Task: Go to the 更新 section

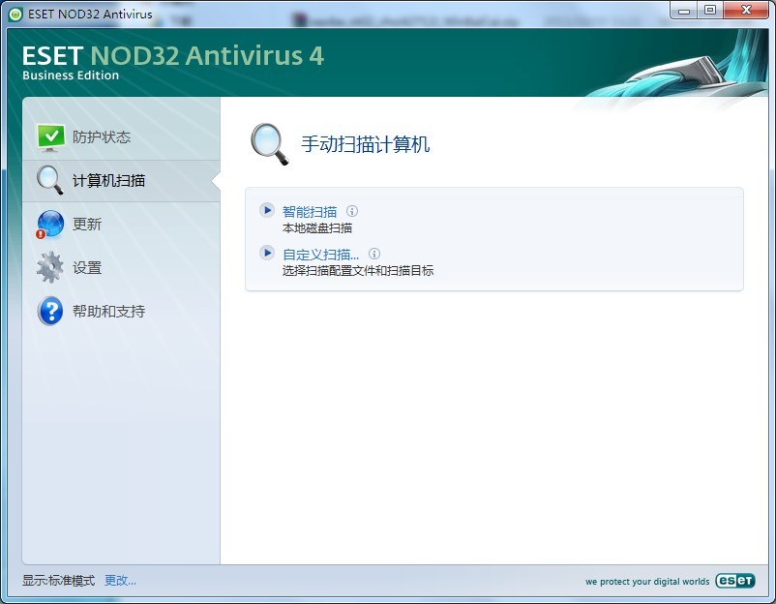Action: point(87,225)
